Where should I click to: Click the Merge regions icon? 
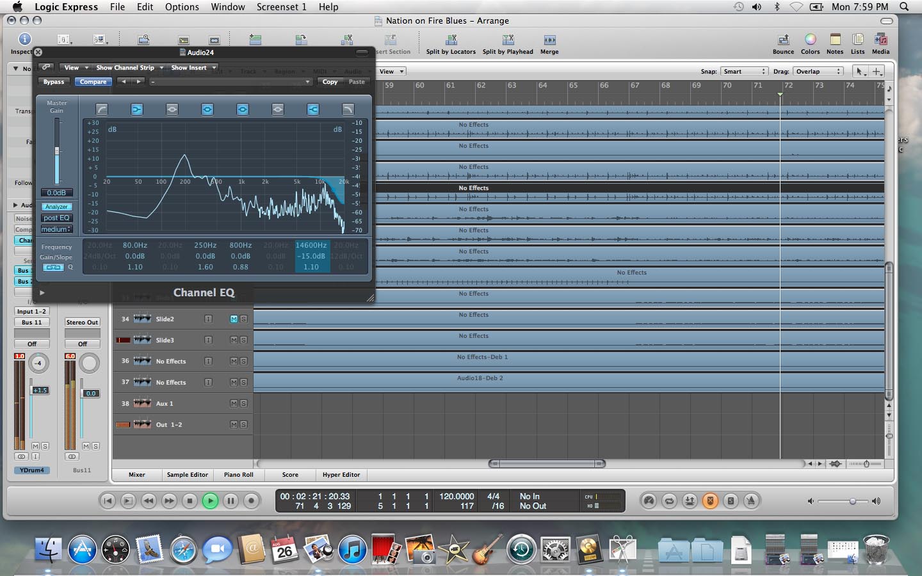[x=549, y=40]
